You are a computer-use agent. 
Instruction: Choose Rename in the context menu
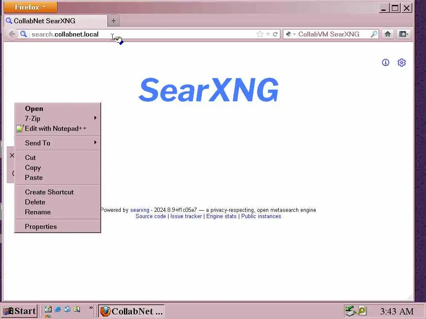[57, 212]
